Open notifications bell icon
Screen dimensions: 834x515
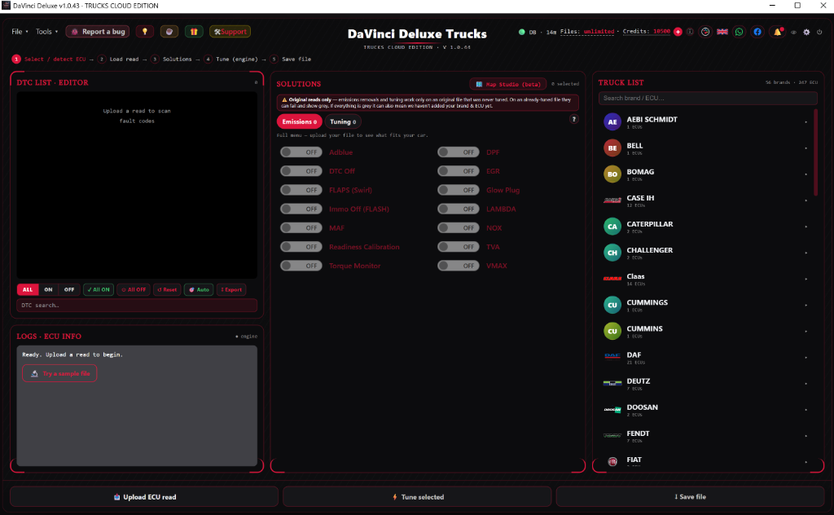[778, 32]
